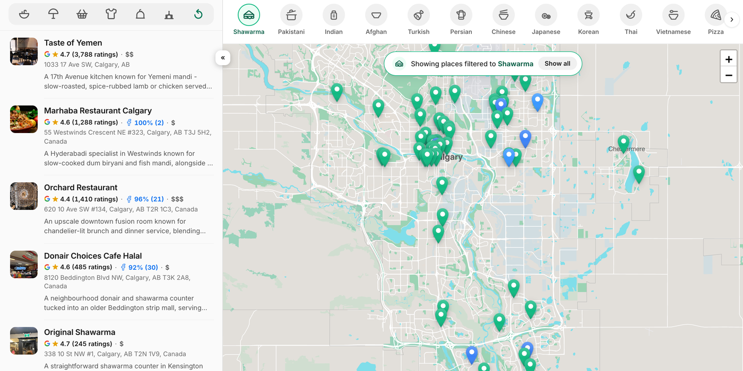Filter by Afghan cuisine
Viewport: 743px width, 371px height.
pyautogui.click(x=376, y=20)
